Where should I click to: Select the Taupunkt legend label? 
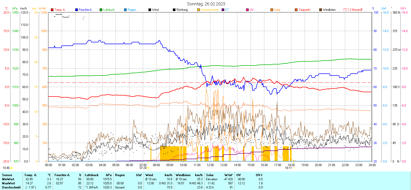[x=304, y=10]
